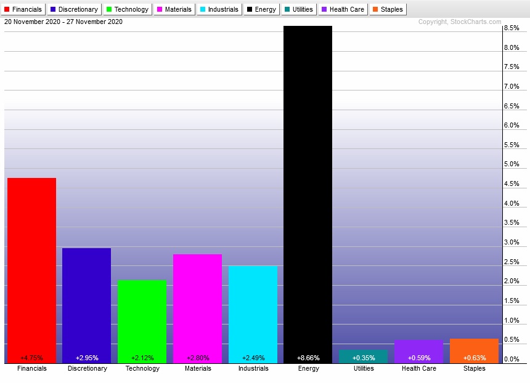Screen dimensions: 530x383
Task: Click the 5.0% y-axis tick label
Action: [x=512, y=164]
